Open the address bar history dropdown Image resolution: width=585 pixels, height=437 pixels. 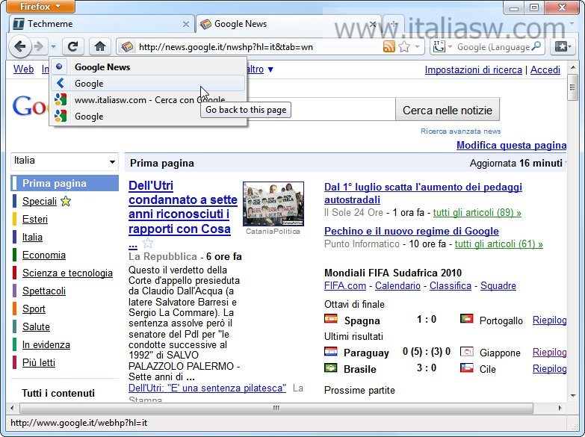click(418, 46)
